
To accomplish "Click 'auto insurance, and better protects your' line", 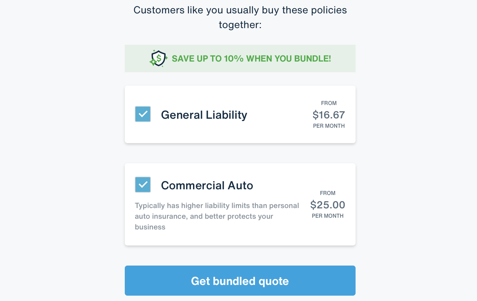I will 204,216.
